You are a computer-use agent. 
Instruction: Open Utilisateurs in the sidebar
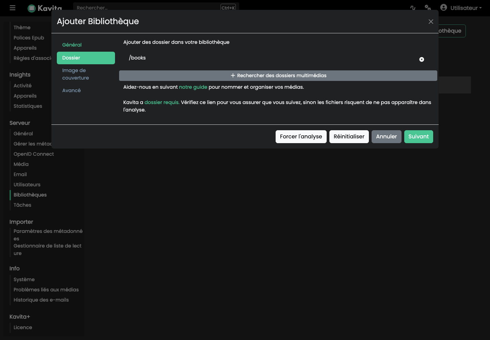point(27,185)
